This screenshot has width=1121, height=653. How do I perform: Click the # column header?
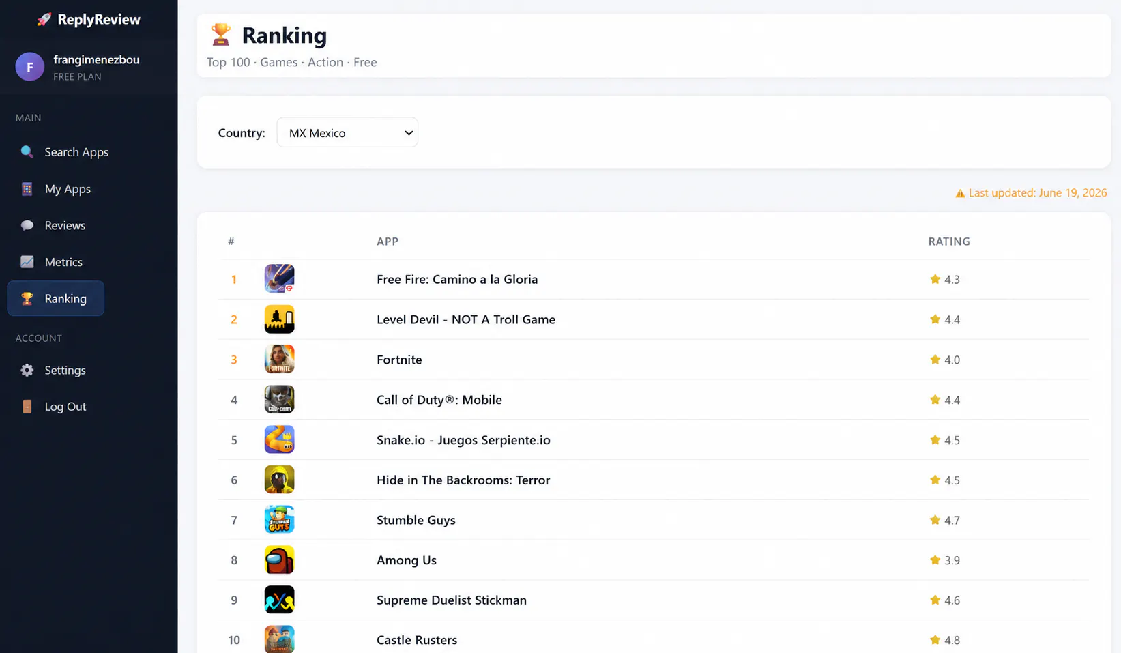pyautogui.click(x=231, y=242)
